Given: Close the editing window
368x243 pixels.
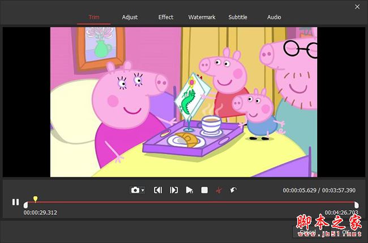Looking at the screenshot, I should [x=357, y=7].
